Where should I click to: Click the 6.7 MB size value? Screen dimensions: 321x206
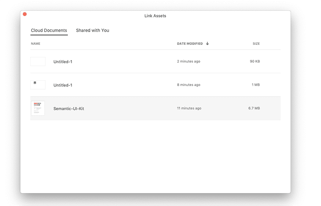[x=254, y=108]
